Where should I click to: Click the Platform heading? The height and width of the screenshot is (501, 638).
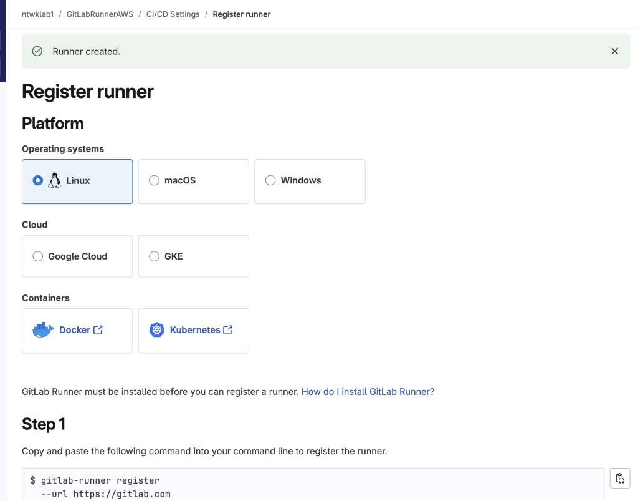(x=53, y=124)
